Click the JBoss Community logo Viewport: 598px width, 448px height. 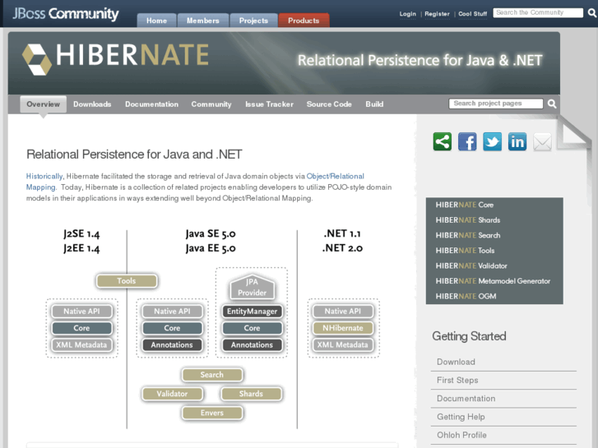(66, 14)
